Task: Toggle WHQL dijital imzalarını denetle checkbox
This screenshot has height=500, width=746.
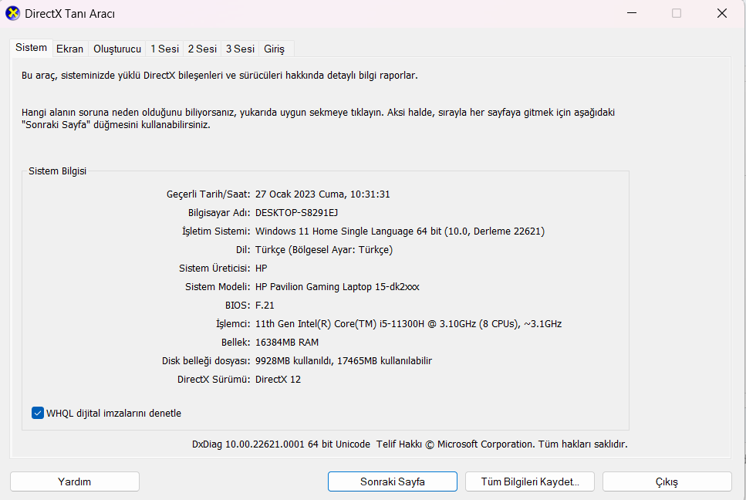Action: pyautogui.click(x=38, y=413)
